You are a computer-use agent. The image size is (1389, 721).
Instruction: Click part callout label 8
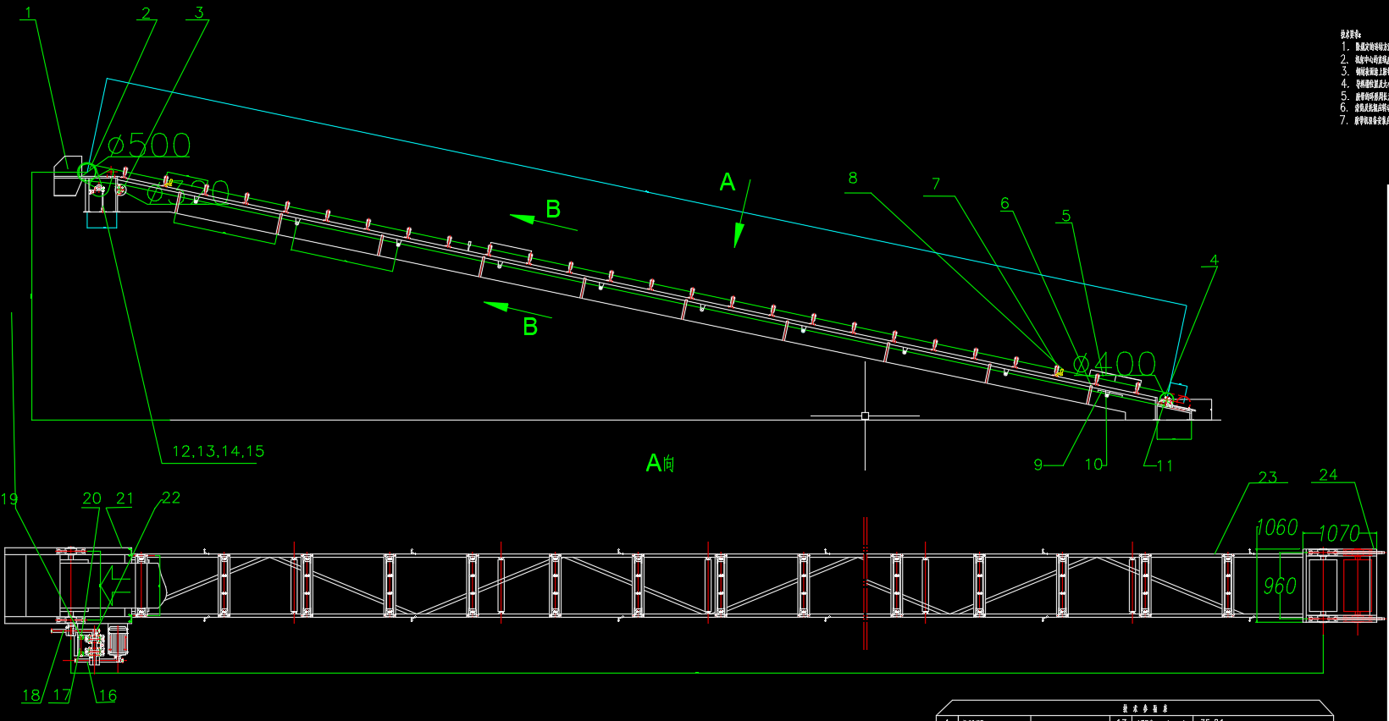tap(853, 178)
